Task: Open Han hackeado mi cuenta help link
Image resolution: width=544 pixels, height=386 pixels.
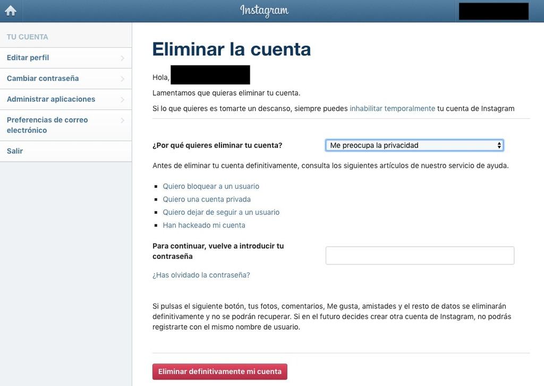Action: (x=204, y=225)
